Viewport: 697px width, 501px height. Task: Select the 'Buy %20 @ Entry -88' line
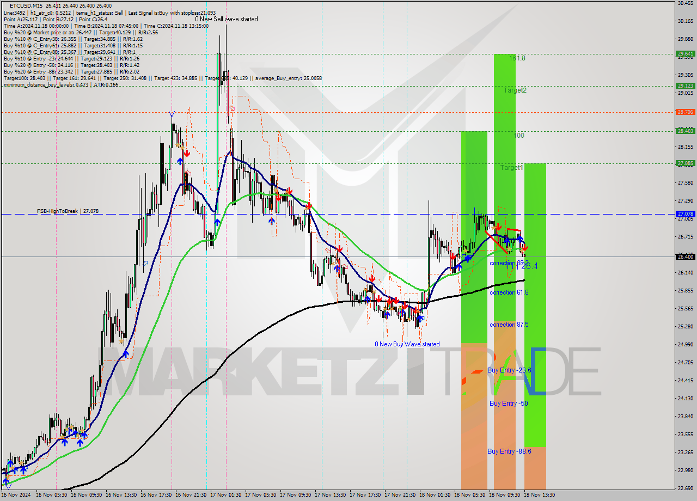pos(72,71)
